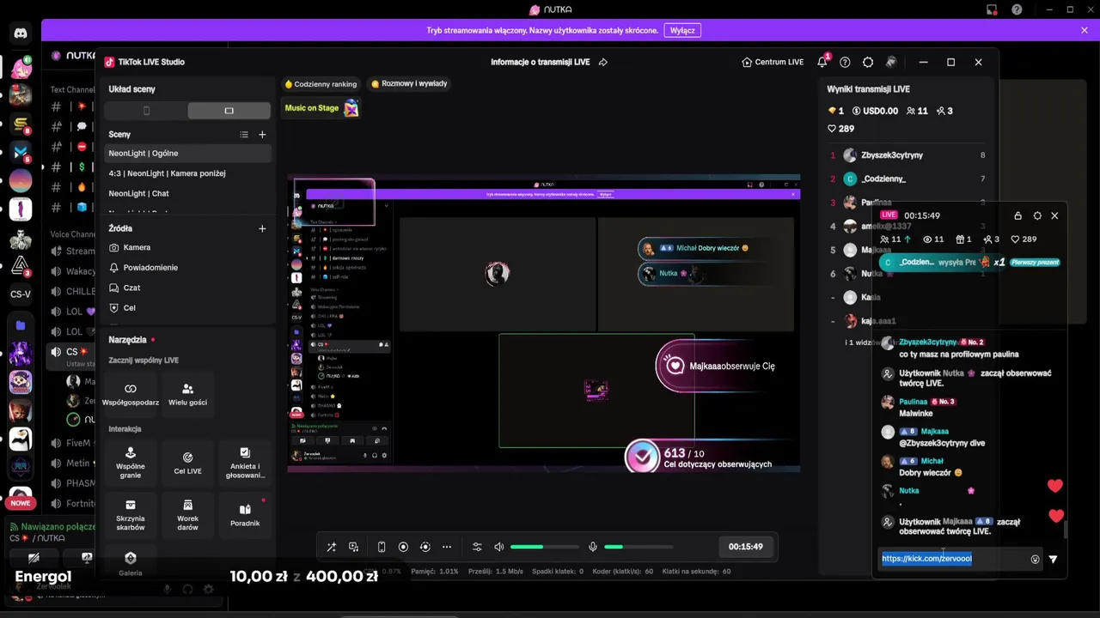
Task: Open the emoji picker in chat input
Action: [1035, 559]
